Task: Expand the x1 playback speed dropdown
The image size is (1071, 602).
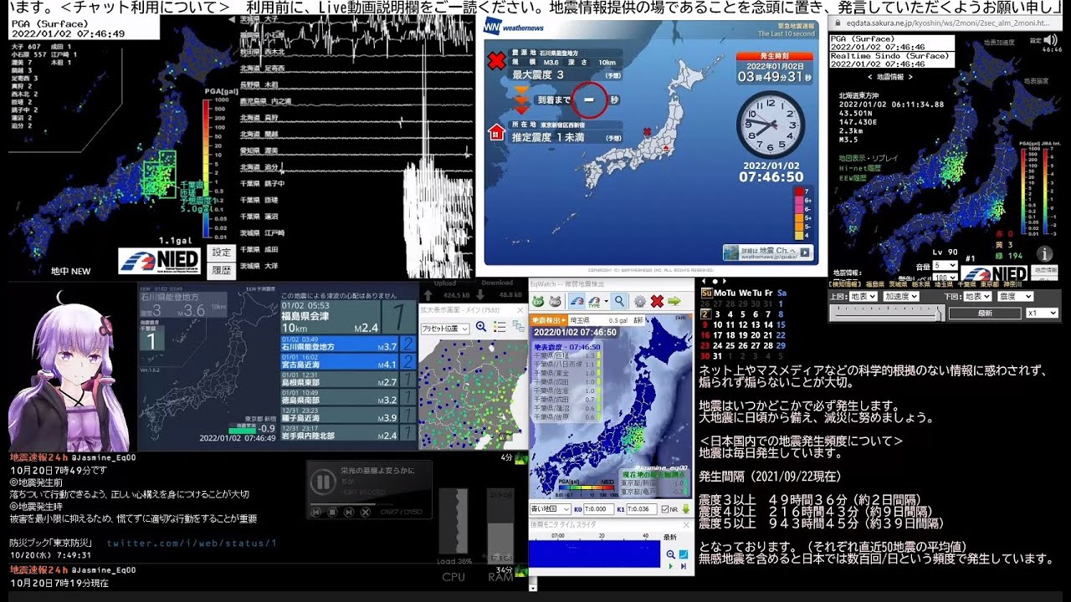Action: [1042, 313]
